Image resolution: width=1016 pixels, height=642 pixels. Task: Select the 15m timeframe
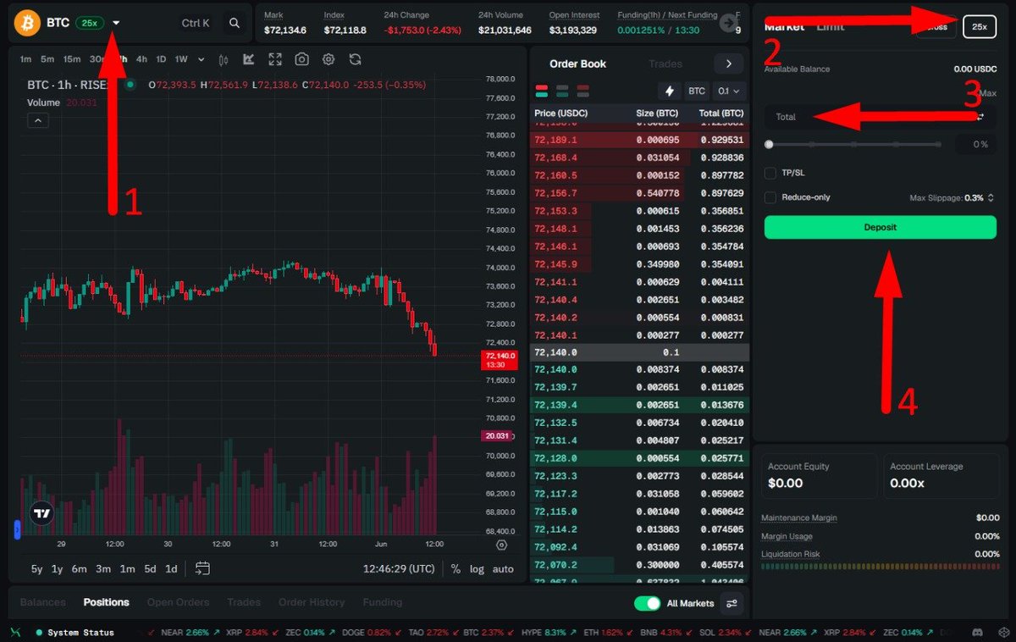point(72,59)
